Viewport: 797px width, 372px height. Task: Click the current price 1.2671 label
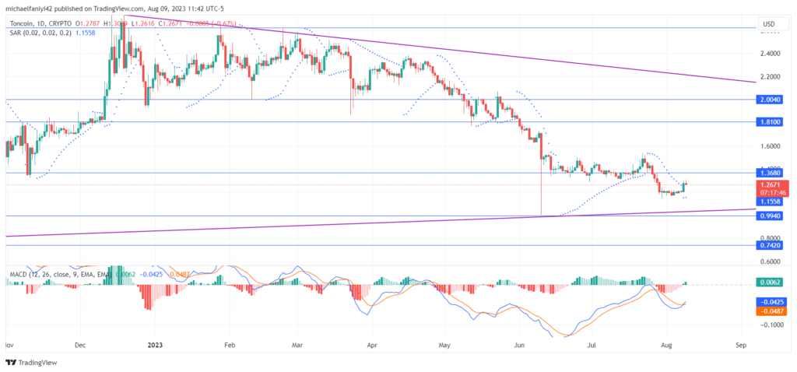(x=768, y=185)
